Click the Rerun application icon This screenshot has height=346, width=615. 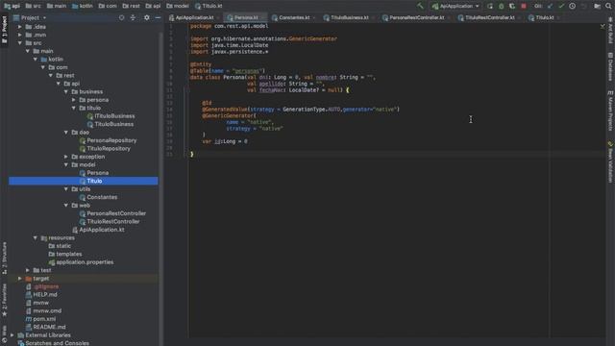(490, 6)
